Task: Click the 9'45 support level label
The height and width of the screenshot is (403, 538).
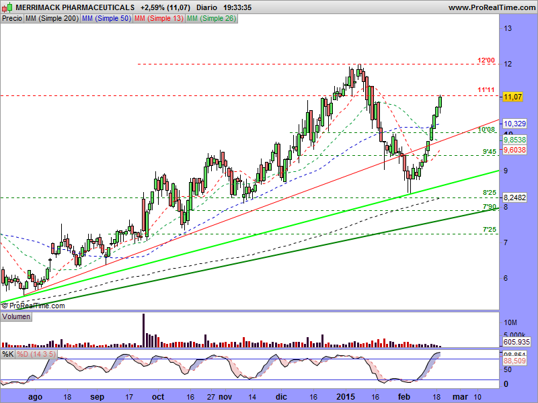Action: click(x=490, y=152)
